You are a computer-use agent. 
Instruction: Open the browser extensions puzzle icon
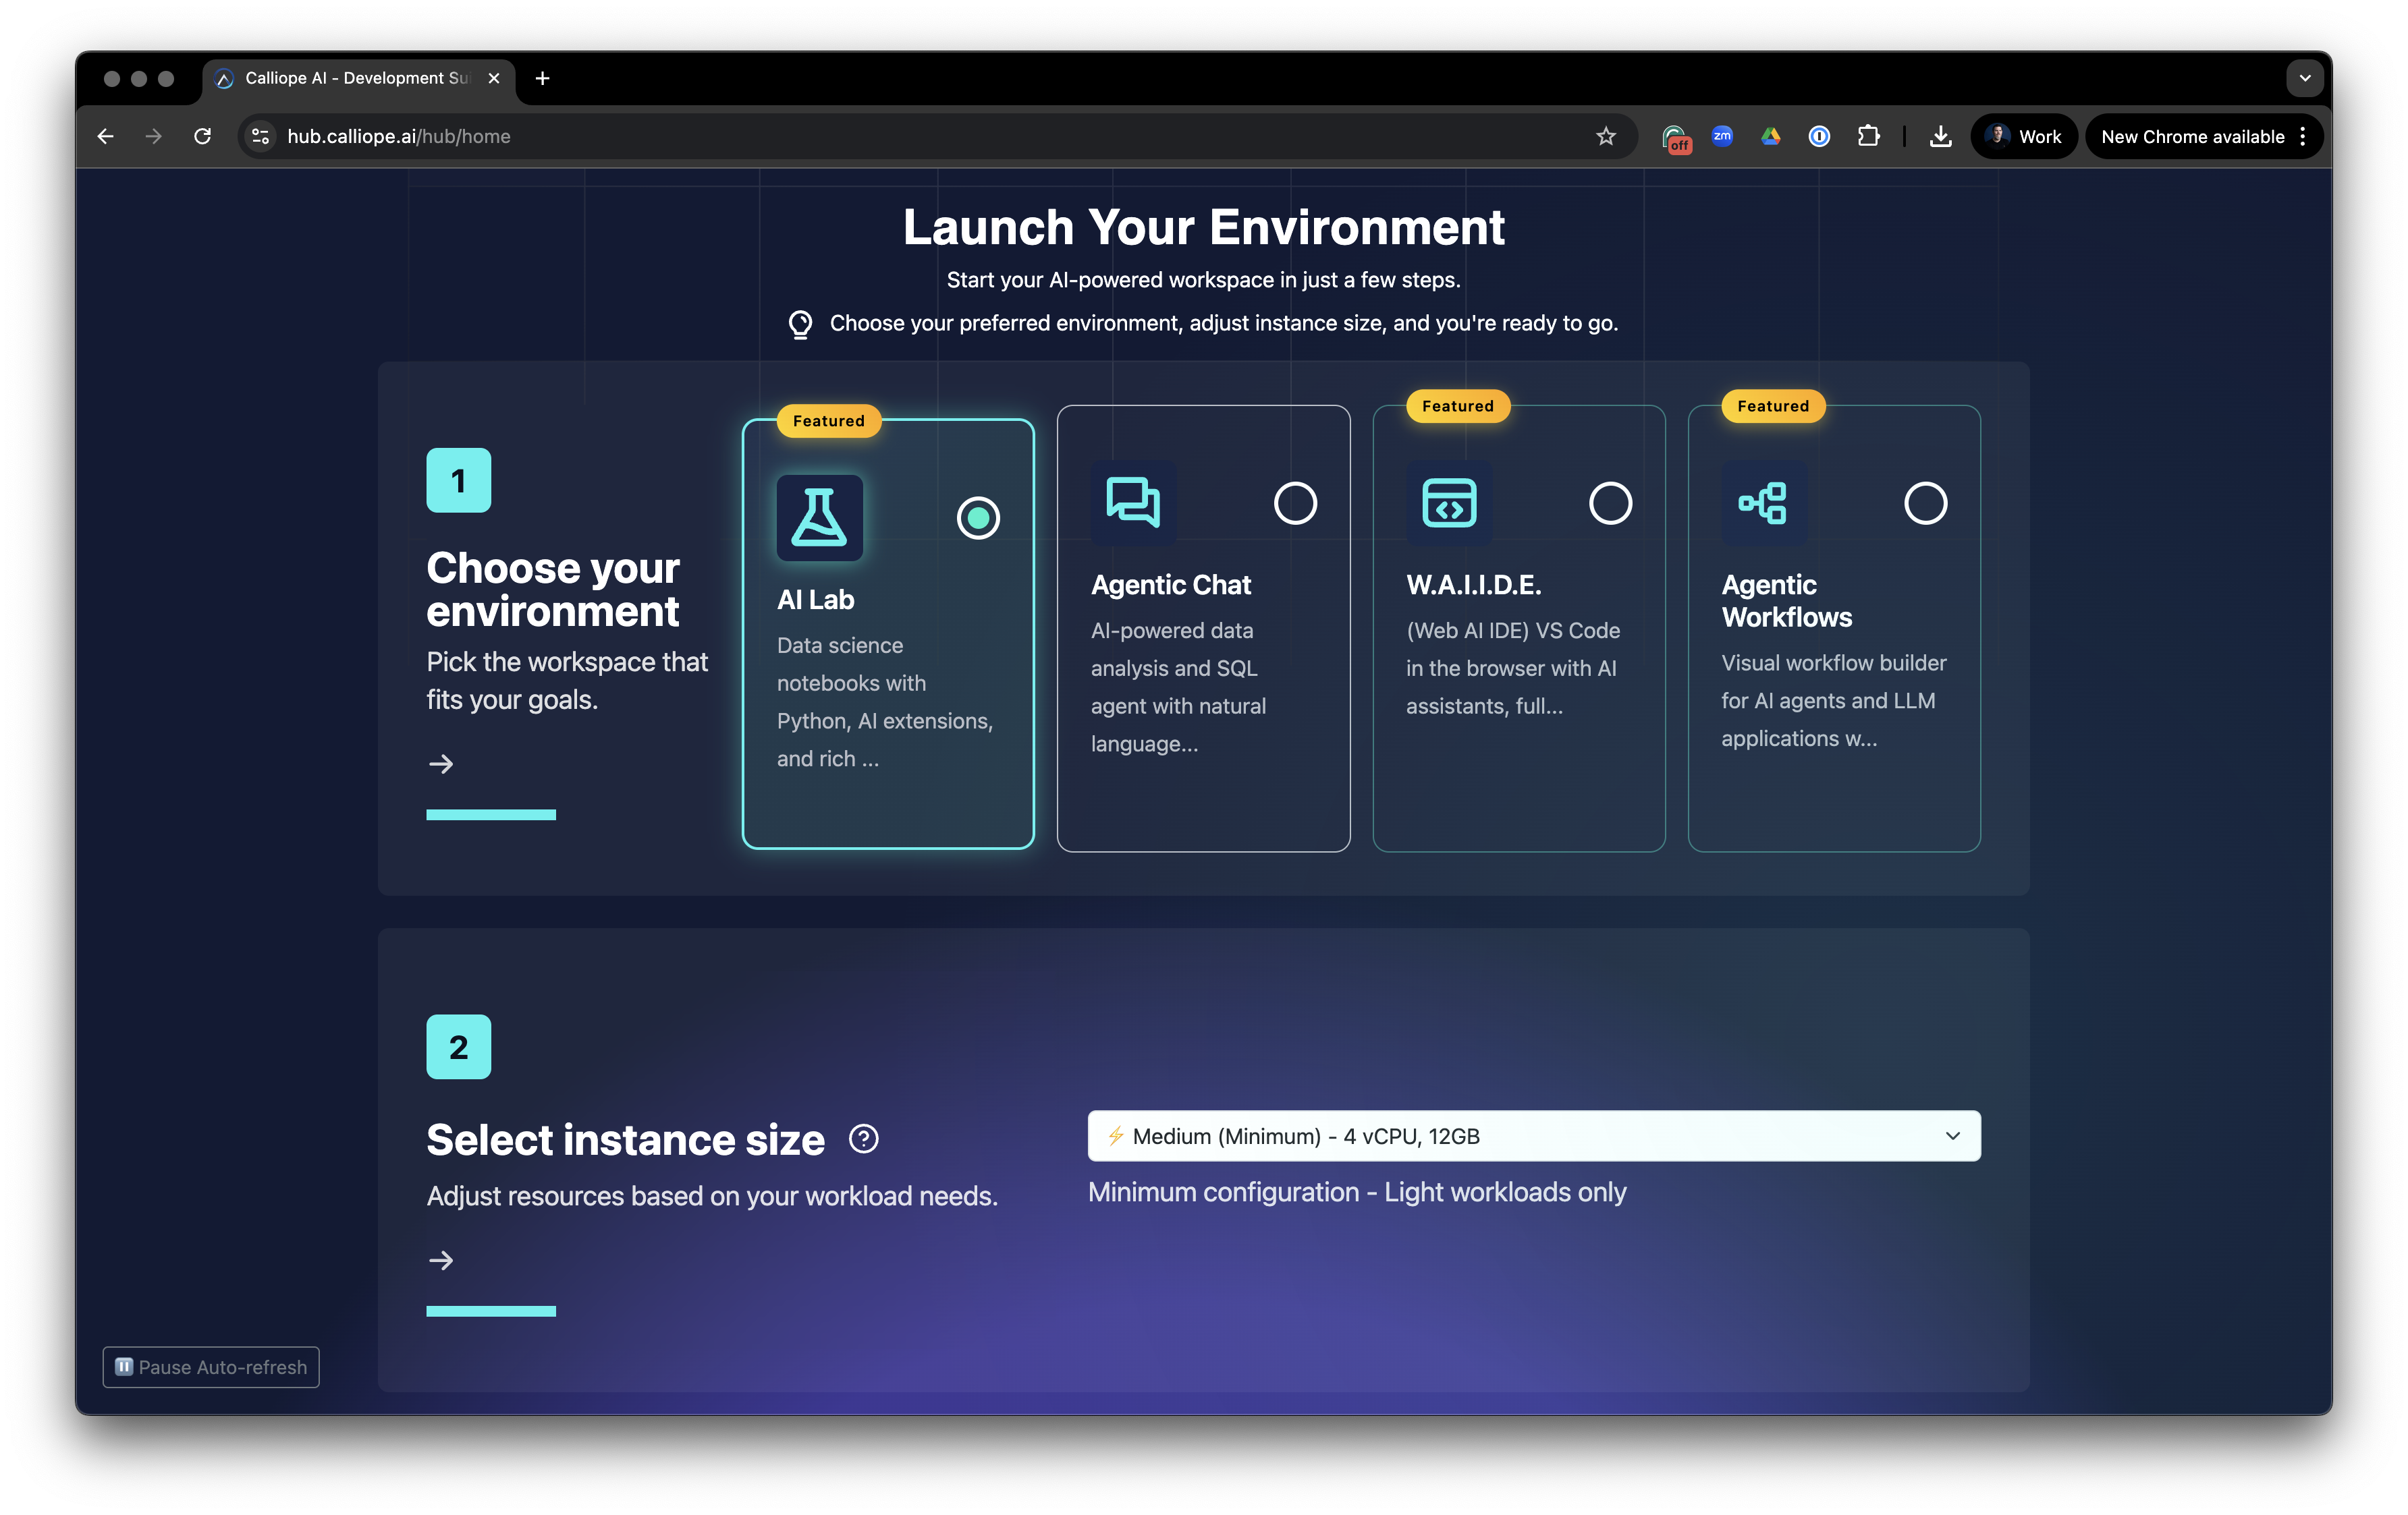pos(1868,136)
